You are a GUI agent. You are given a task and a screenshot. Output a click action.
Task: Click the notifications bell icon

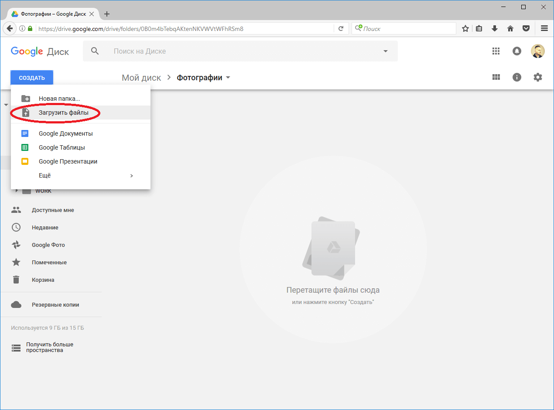click(516, 51)
